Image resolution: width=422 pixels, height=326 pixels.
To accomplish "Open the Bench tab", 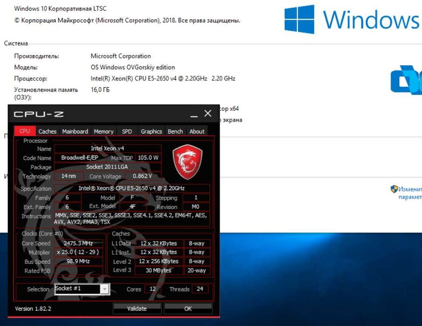I will [175, 132].
